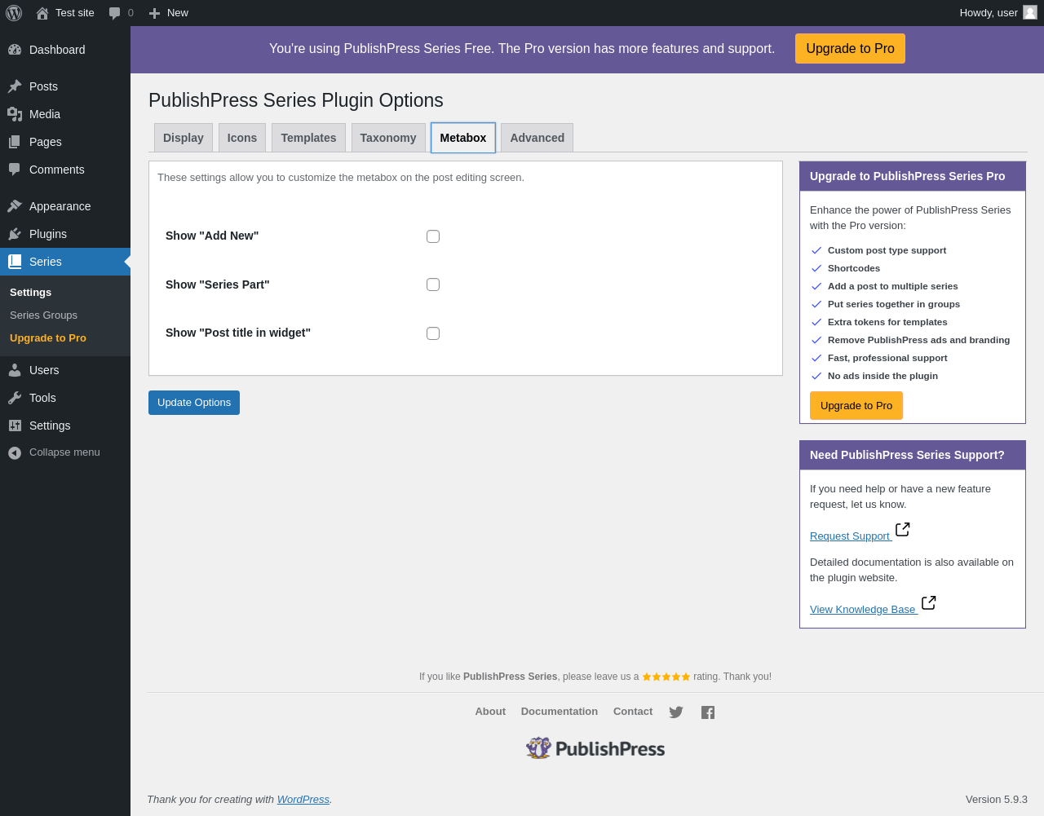Open the Advanced tab
Image resolution: width=1044 pixels, height=816 pixels.
(x=537, y=138)
